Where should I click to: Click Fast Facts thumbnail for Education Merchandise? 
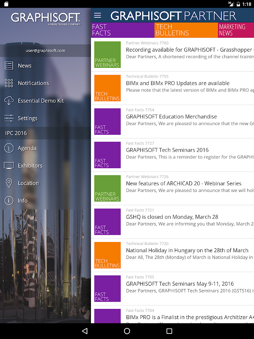[x=108, y=122]
